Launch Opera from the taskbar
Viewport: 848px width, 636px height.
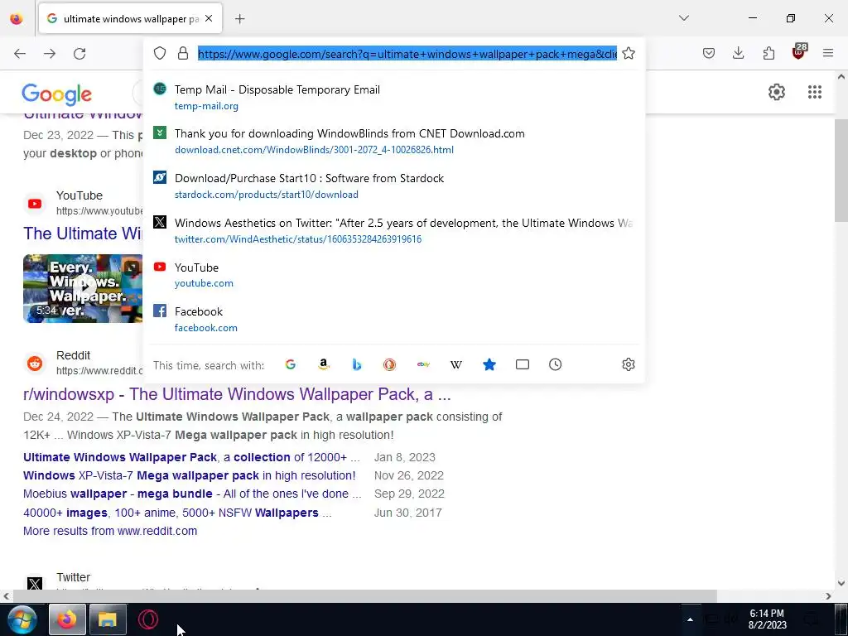coord(147,619)
